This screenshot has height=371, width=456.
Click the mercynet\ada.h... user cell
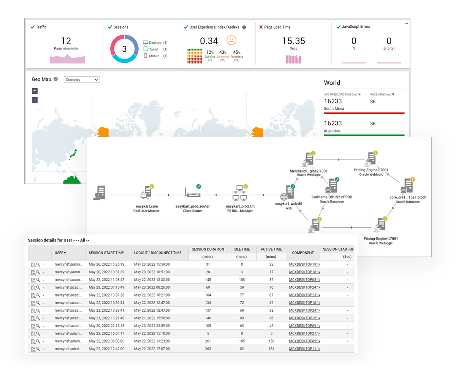(x=68, y=334)
